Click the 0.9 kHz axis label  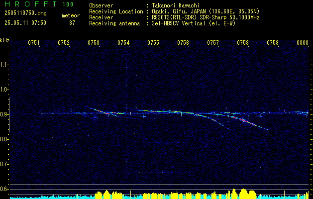tap(4, 114)
